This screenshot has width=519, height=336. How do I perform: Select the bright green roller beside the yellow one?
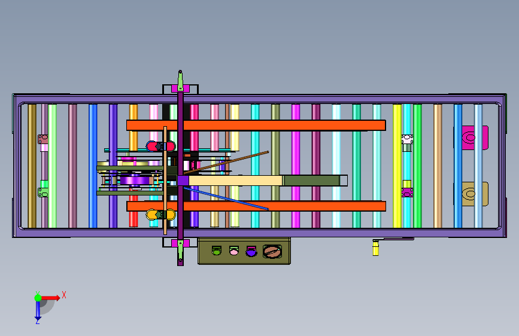(417, 166)
